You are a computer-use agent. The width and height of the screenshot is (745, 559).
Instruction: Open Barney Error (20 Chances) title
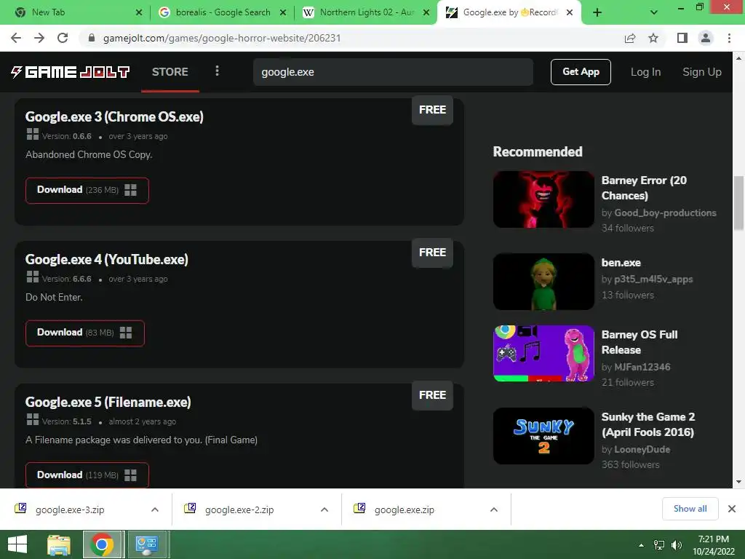[644, 188]
